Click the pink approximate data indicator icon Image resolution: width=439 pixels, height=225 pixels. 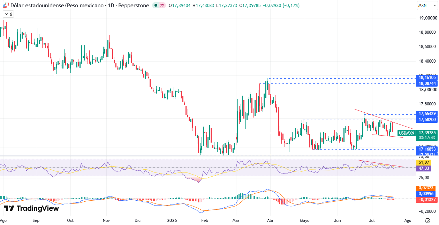coord(162,6)
